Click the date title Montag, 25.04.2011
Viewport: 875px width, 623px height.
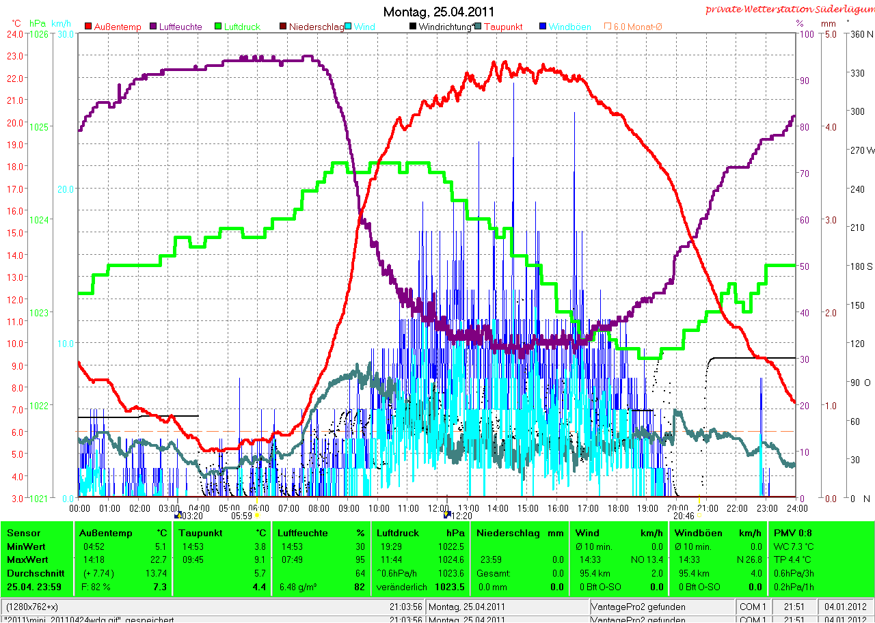[x=438, y=12]
